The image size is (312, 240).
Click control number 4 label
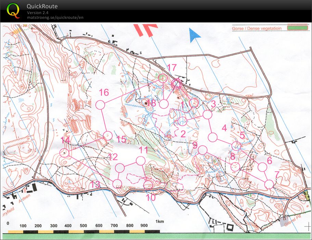224,128
